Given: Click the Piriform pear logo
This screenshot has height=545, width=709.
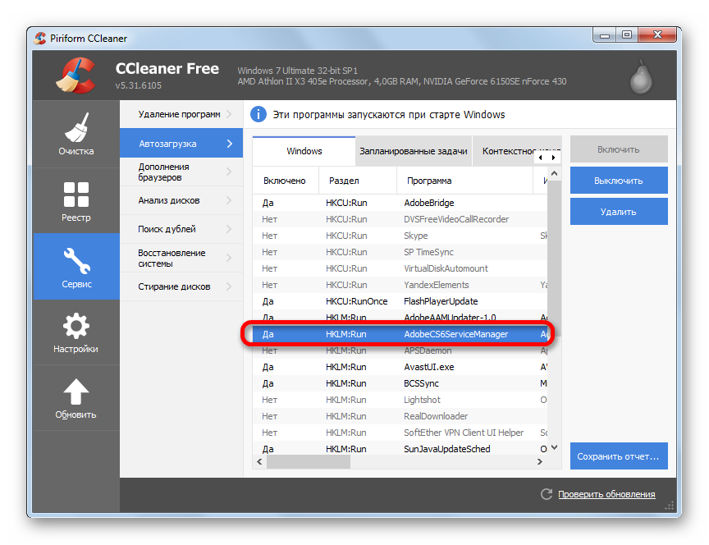Looking at the screenshot, I should coord(641,77).
